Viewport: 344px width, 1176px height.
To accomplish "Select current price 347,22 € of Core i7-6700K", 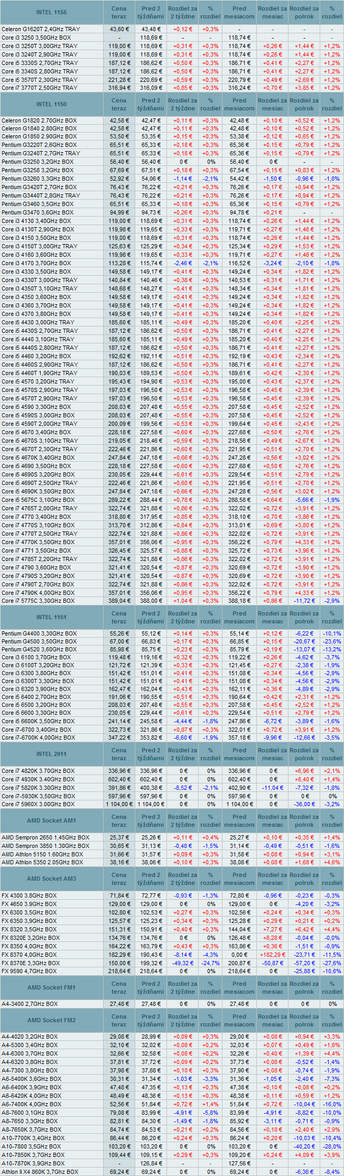I will pyautogui.click(x=119, y=738).
